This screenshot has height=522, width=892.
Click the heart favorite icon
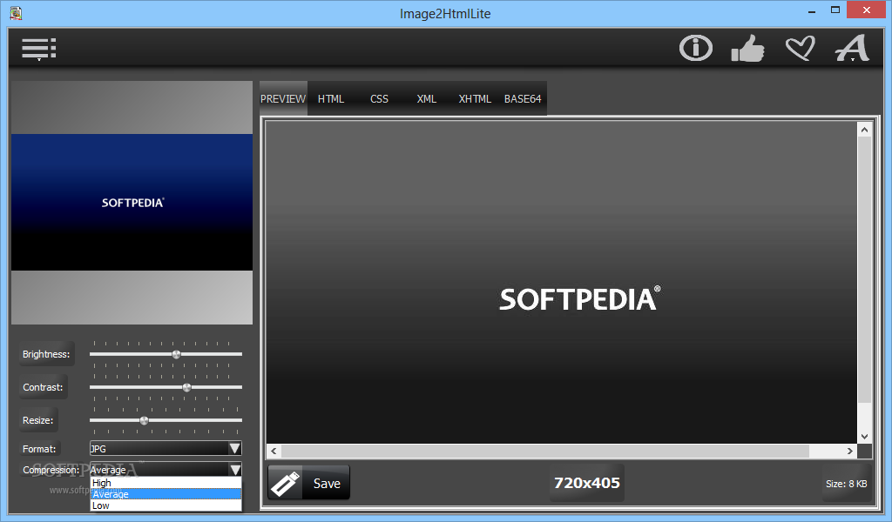click(x=800, y=48)
